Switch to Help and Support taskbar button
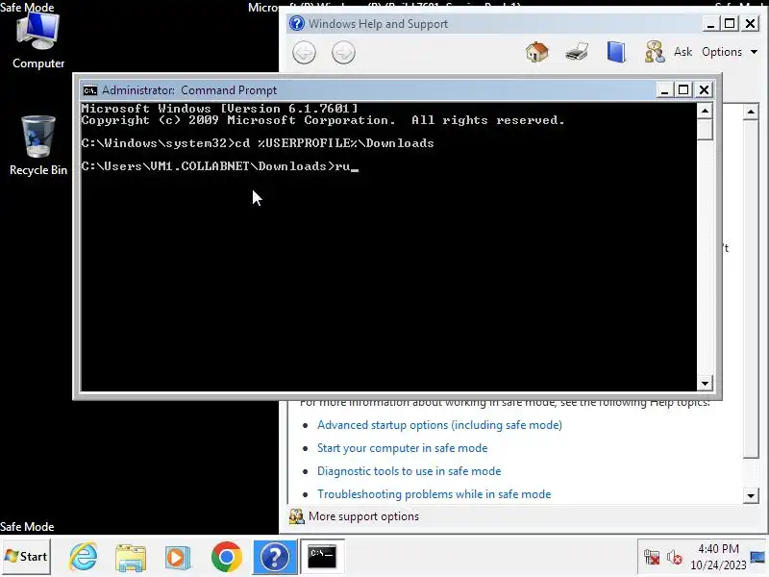Image resolution: width=769 pixels, height=577 pixels. [x=275, y=557]
